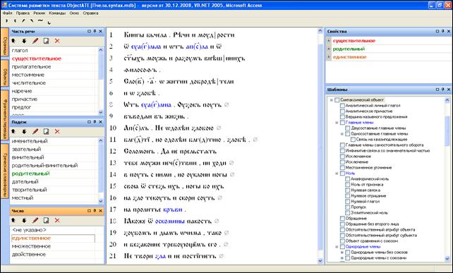This screenshot has height=273, width=453.
Task: Open the Справка menu
Action: pos(90,13)
